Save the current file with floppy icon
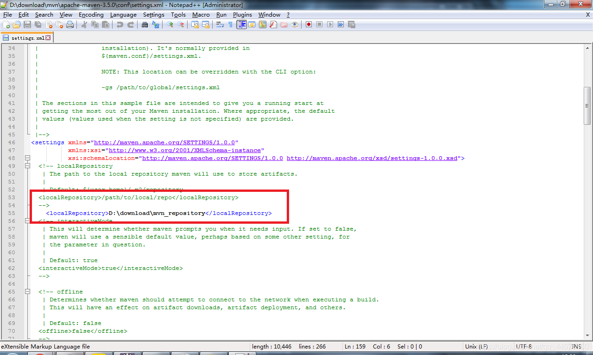 pos(27,24)
